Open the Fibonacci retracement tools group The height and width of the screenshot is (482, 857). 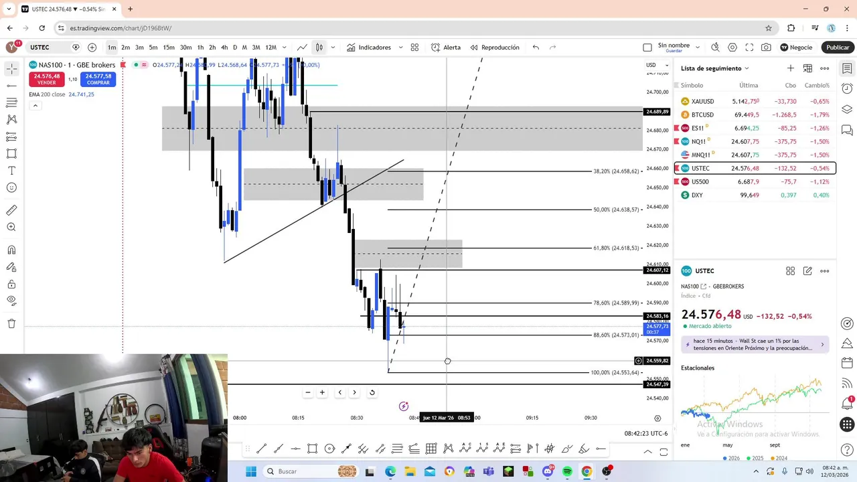point(11,102)
